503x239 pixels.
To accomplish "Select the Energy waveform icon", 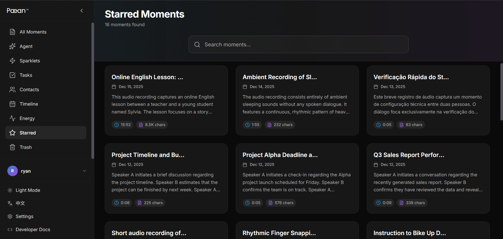I will [x=13, y=118].
